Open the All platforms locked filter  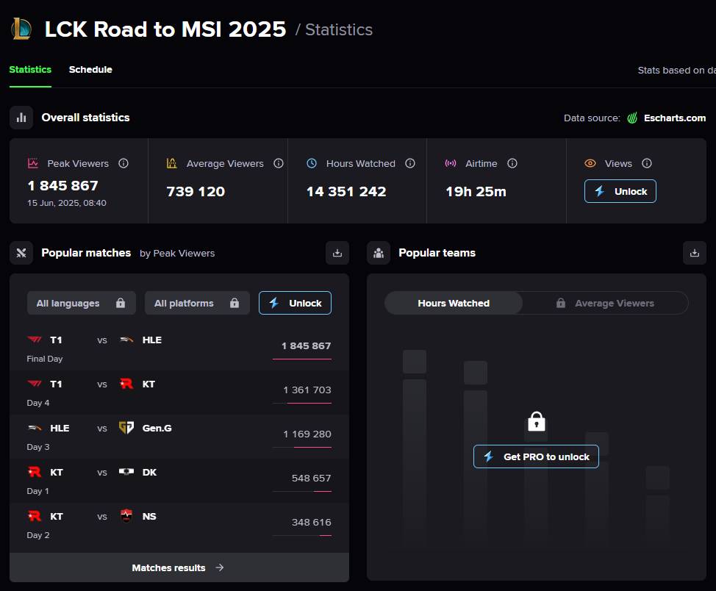[x=197, y=303]
